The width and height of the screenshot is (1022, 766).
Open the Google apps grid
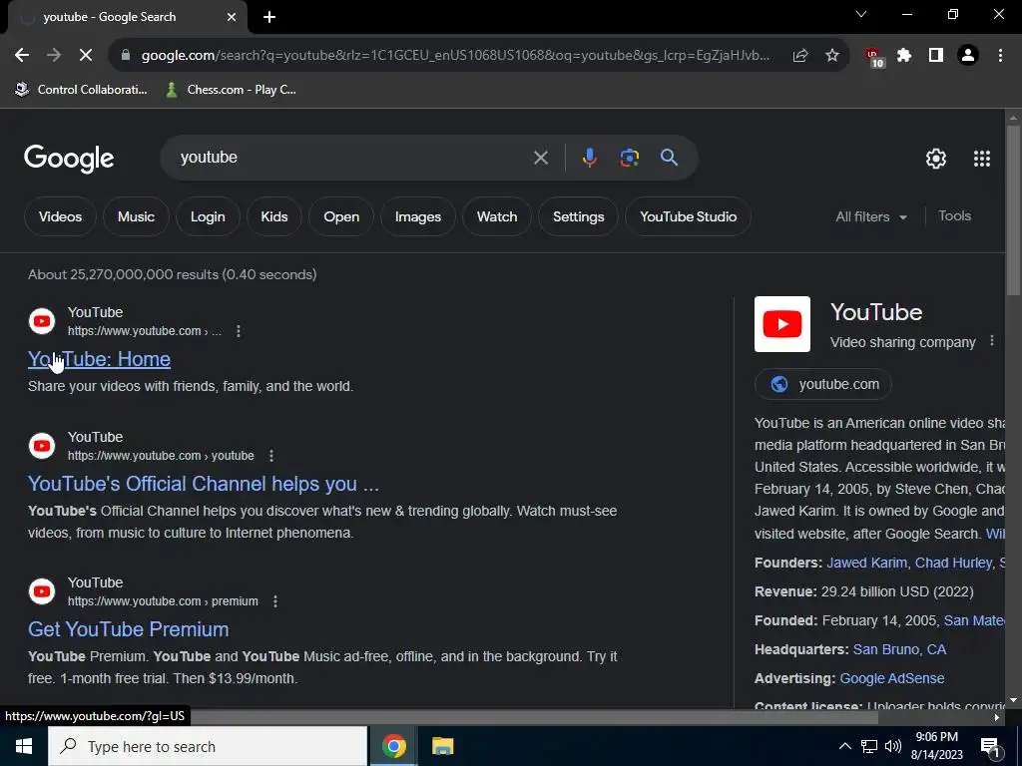[x=982, y=159]
